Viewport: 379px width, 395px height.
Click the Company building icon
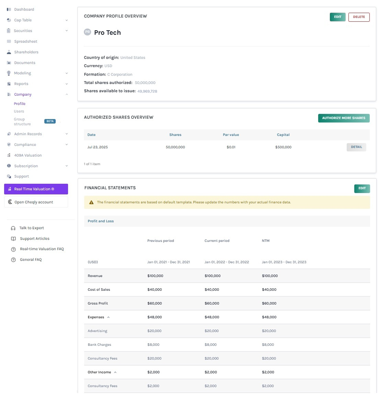click(x=9, y=94)
